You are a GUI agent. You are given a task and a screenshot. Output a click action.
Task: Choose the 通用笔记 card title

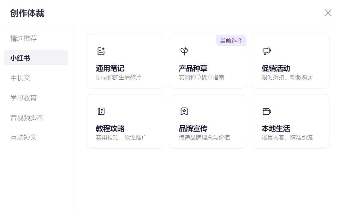(110, 68)
